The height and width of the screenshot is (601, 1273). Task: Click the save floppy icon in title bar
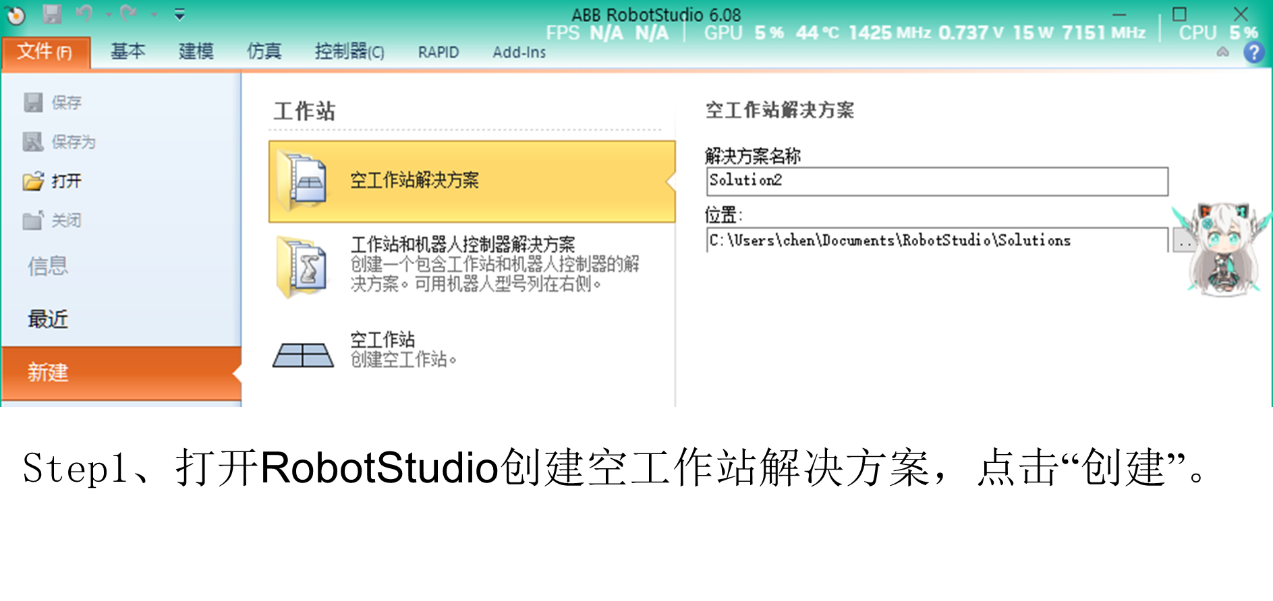pyautogui.click(x=52, y=14)
